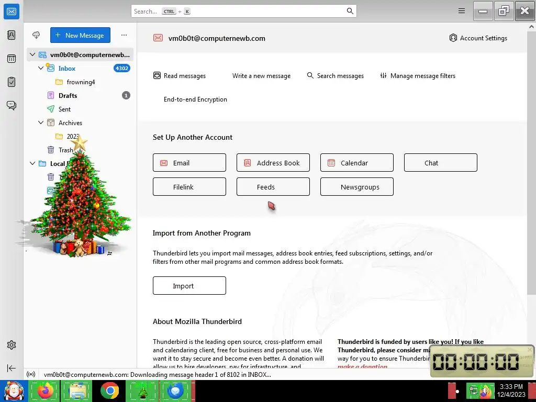Click New Message button

coord(80,35)
